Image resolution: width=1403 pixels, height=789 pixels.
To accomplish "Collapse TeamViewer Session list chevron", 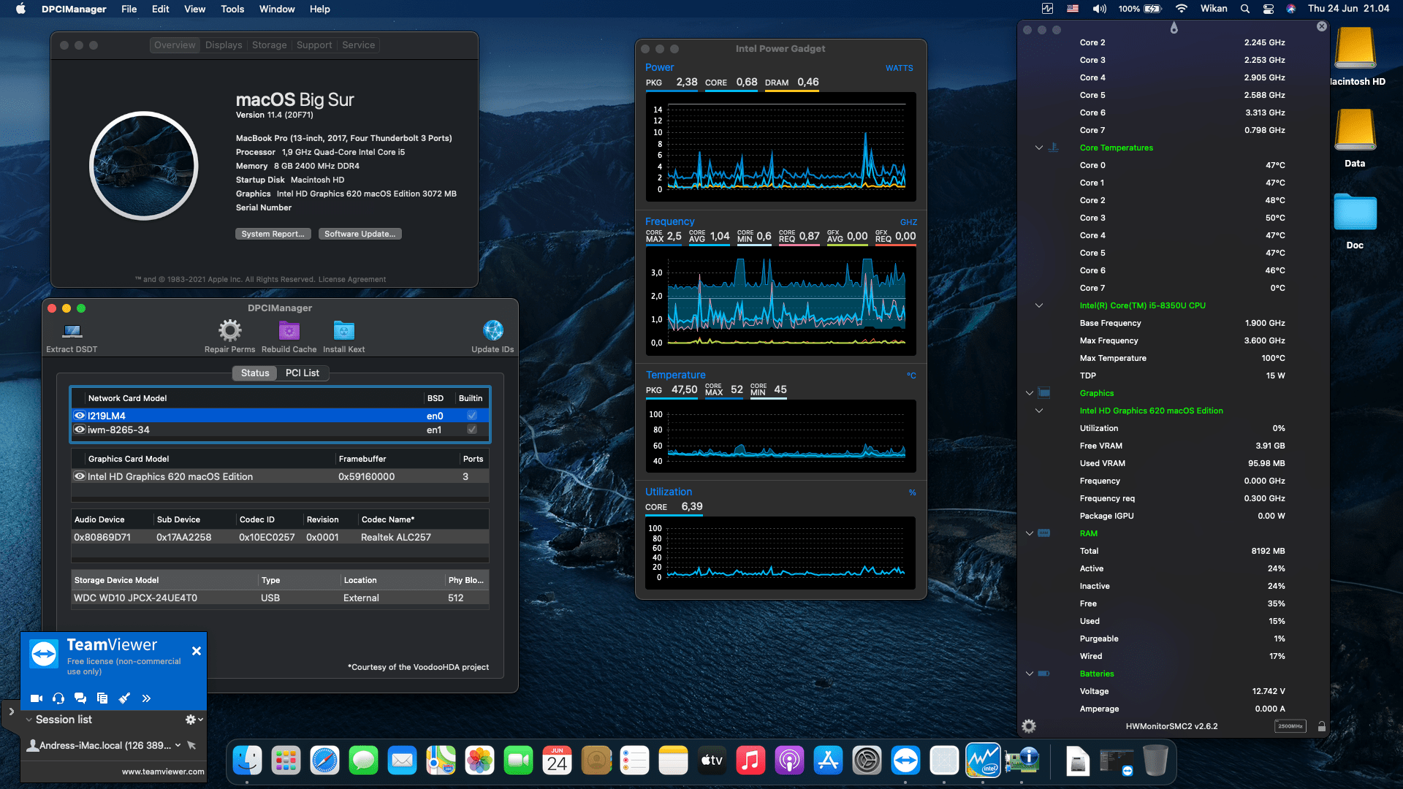I will (28, 720).
